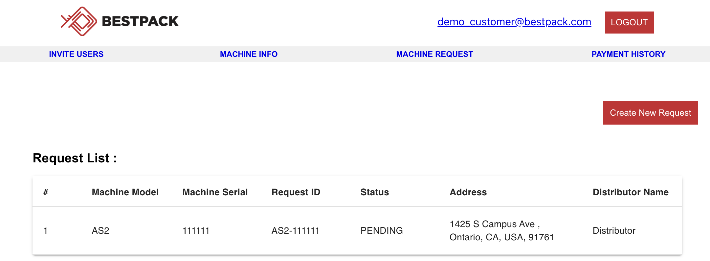Open the Payment History tab

tap(628, 54)
